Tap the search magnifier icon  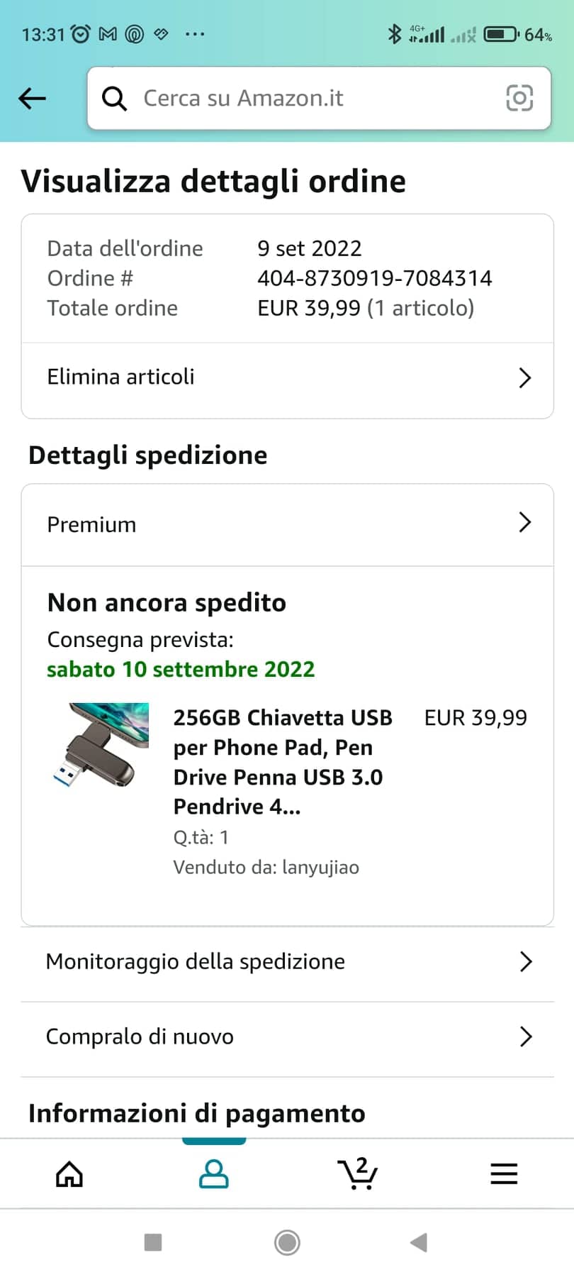tap(114, 99)
